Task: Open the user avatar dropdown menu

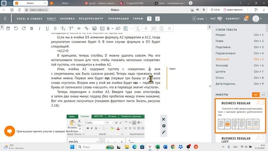Action: click(257, 18)
